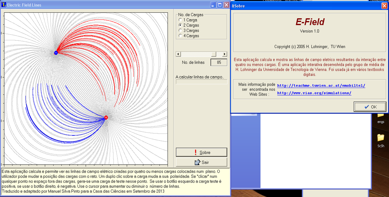This screenshot has height=197, width=389.
Task: Click the line-count slider thumb
Action: pyautogui.click(x=214, y=54)
